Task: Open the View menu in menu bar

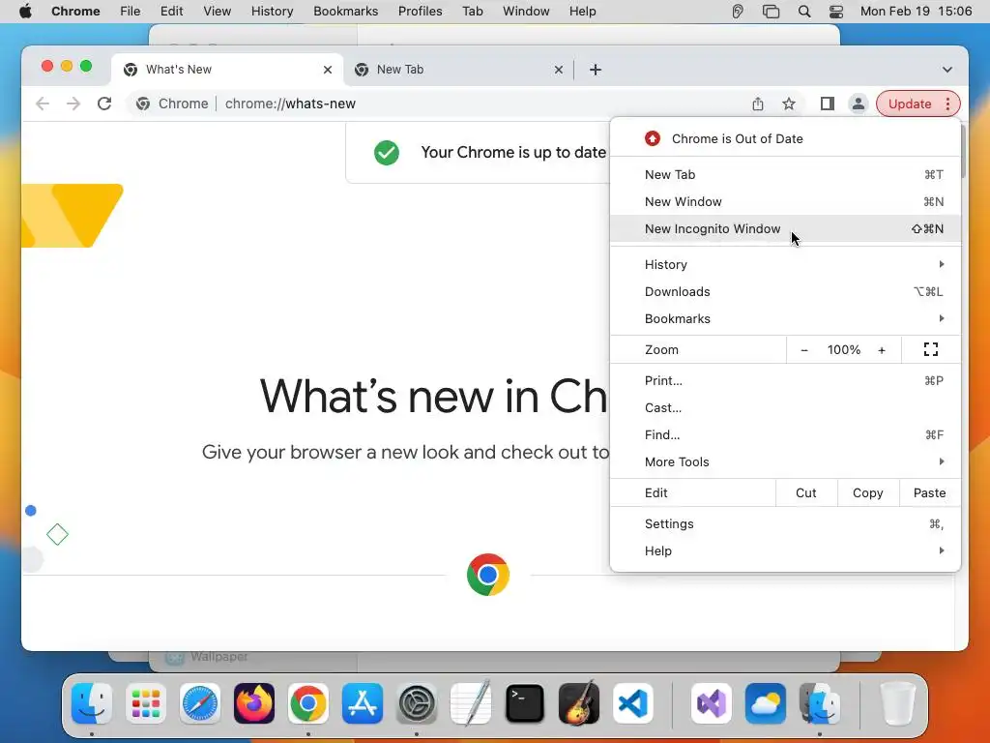Action: coord(217,12)
